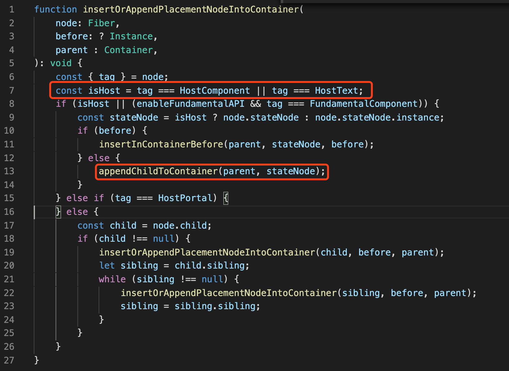509x371 pixels.
Task: Click "sibling.sibling" in the reassignment
Action: tap(215, 306)
